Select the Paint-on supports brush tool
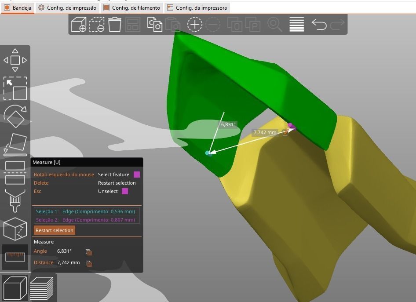 click(x=15, y=200)
